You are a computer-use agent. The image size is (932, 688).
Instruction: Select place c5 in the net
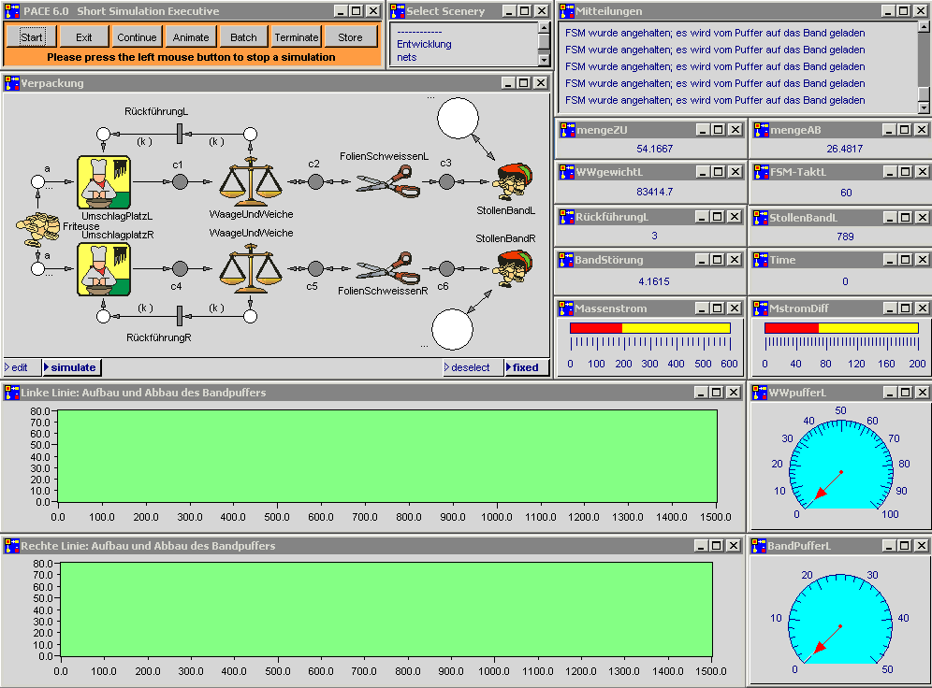pos(315,268)
